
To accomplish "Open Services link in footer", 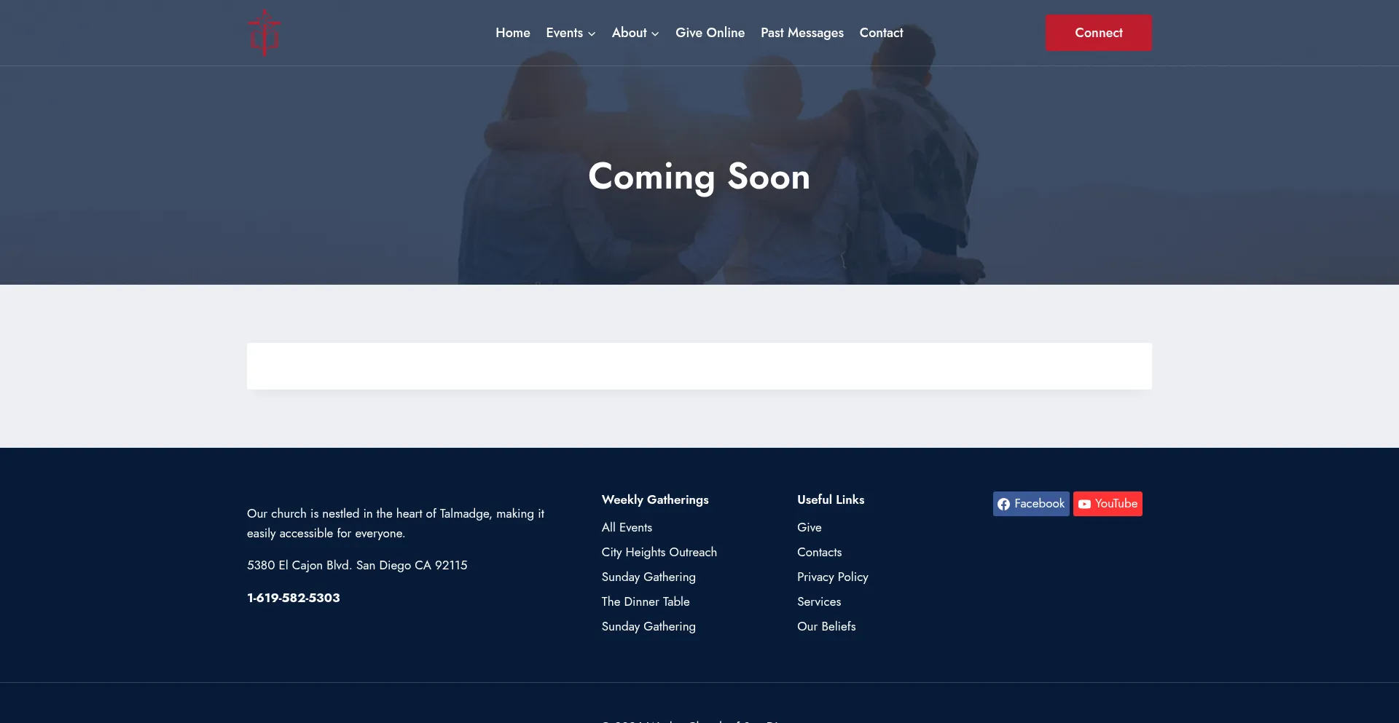I will (x=818, y=601).
